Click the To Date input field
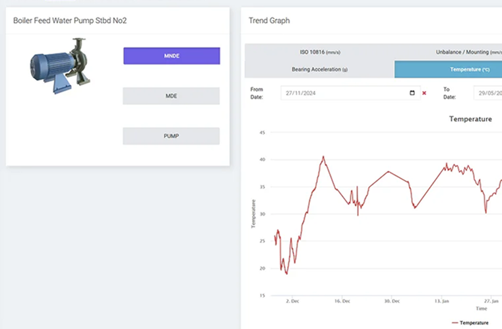 click(488, 93)
